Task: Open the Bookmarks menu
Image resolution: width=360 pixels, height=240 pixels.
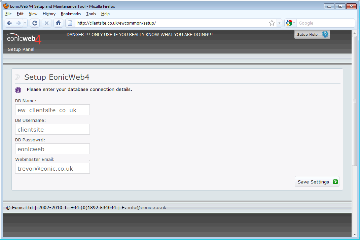Action: pos(71,14)
